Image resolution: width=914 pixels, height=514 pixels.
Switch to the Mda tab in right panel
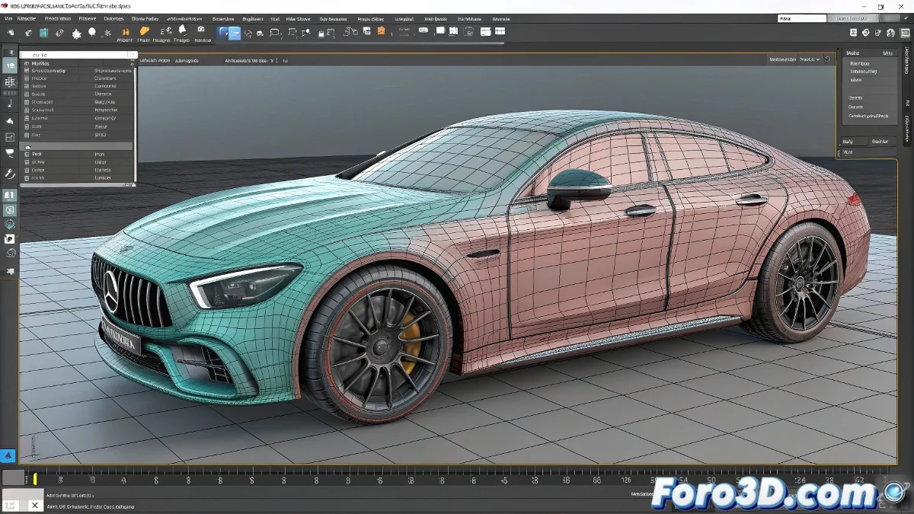(x=887, y=53)
